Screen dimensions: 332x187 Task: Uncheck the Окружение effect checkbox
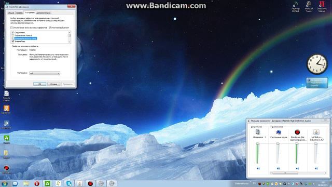(x=12, y=32)
